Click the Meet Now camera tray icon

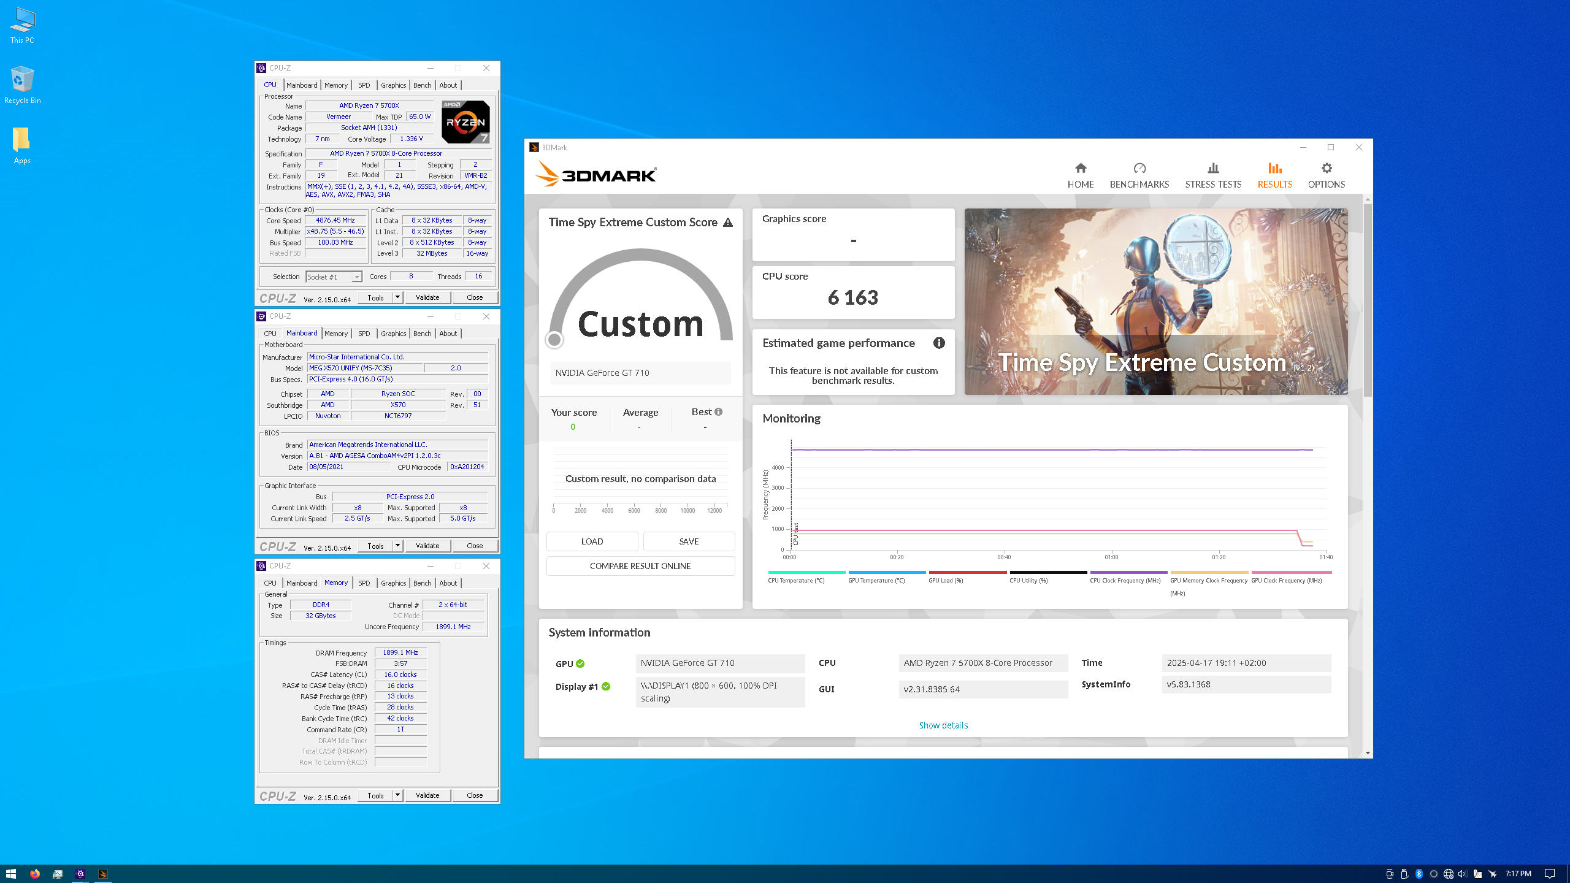[1390, 874]
